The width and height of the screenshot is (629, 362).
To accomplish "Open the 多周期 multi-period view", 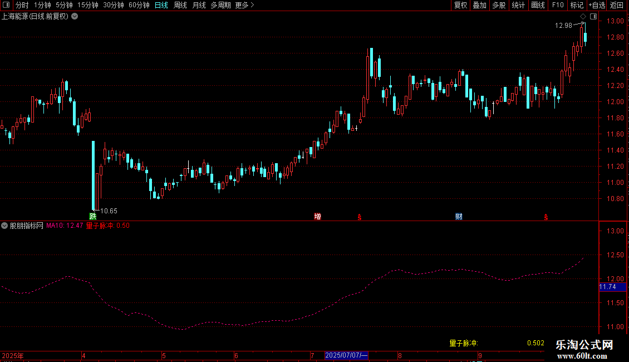I will (220, 5).
